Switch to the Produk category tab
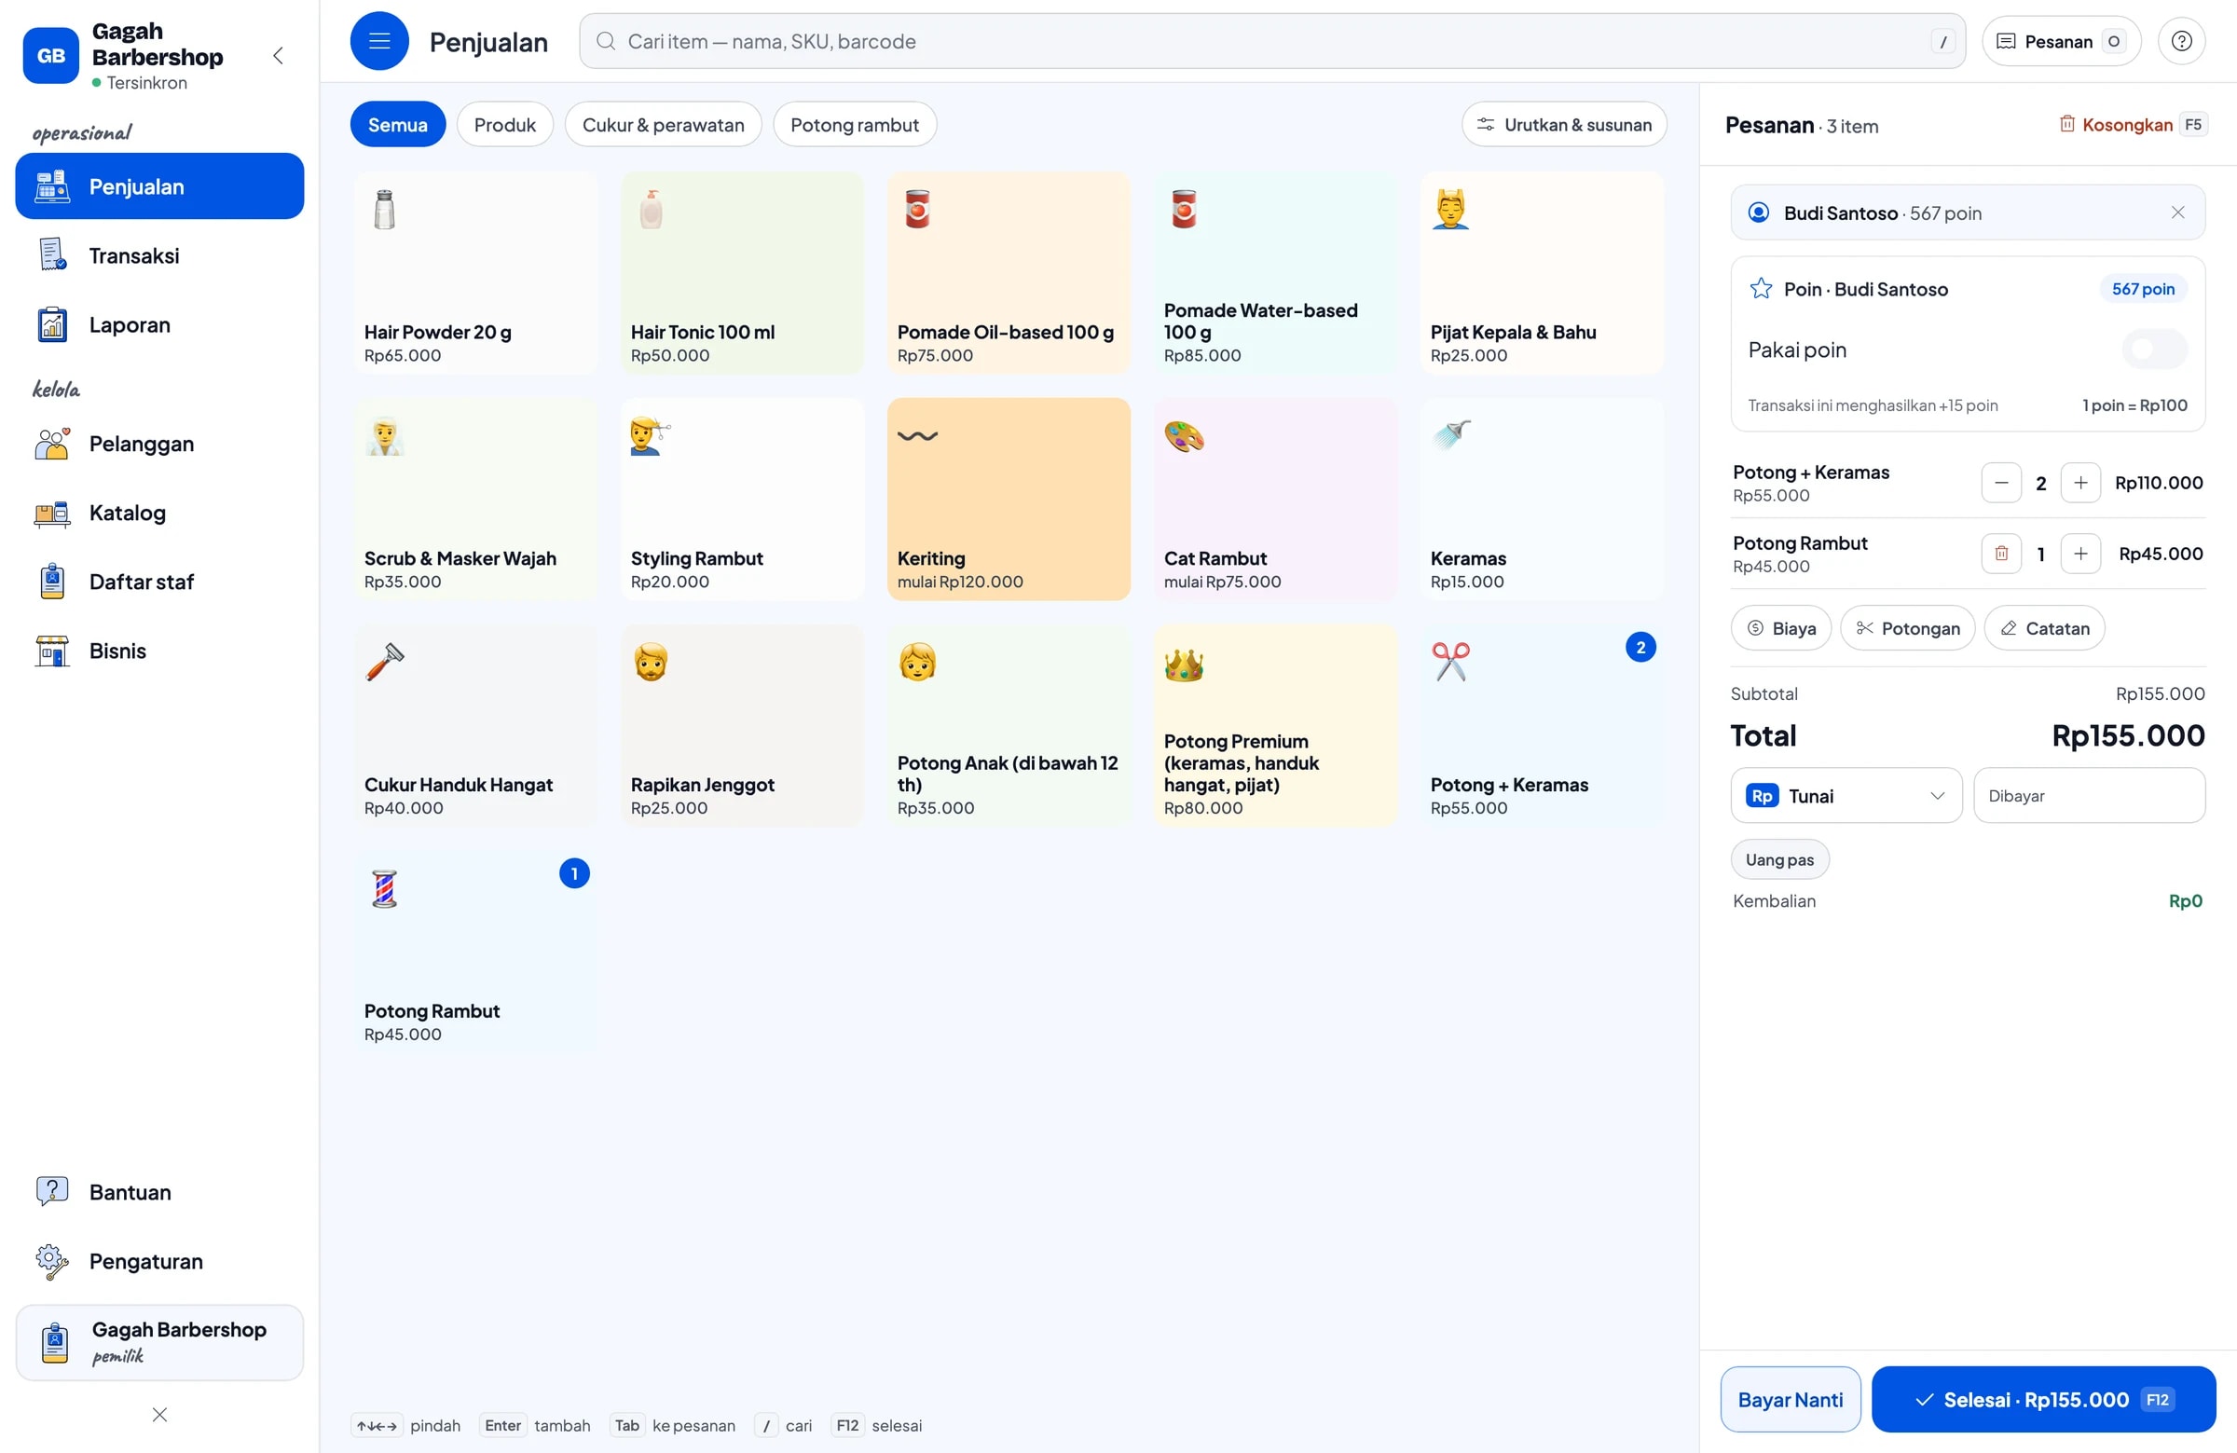The width and height of the screenshot is (2237, 1453). pos(505,124)
